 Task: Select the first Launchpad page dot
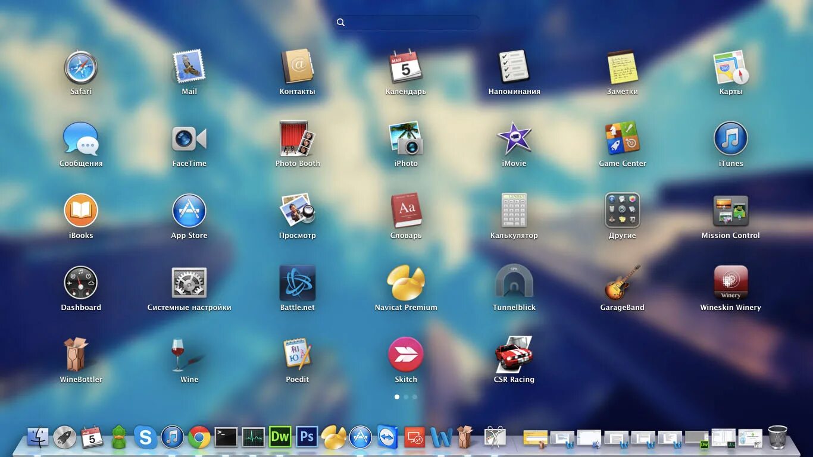coord(397,397)
